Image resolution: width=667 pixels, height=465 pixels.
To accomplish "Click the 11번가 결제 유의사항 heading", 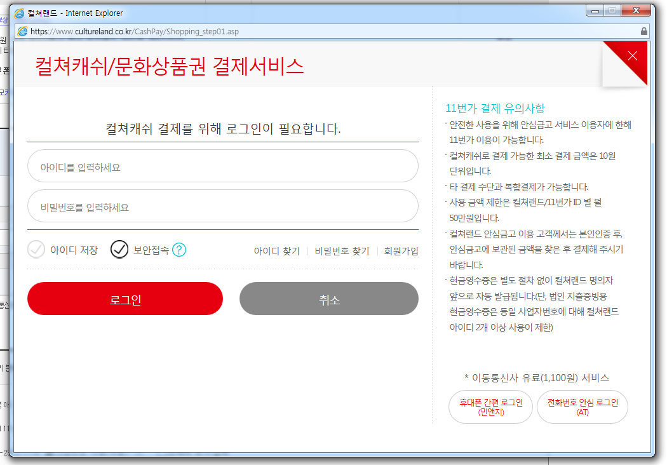I will point(495,109).
